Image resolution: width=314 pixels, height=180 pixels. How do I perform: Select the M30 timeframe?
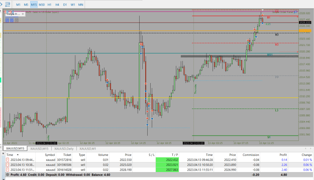click(x=42, y=4)
